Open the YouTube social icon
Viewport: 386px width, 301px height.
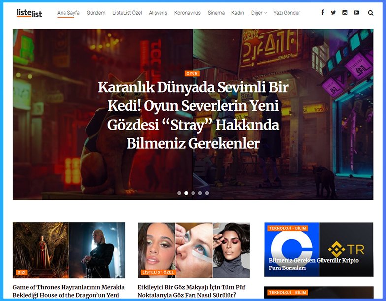pyautogui.click(x=356, y=13)
